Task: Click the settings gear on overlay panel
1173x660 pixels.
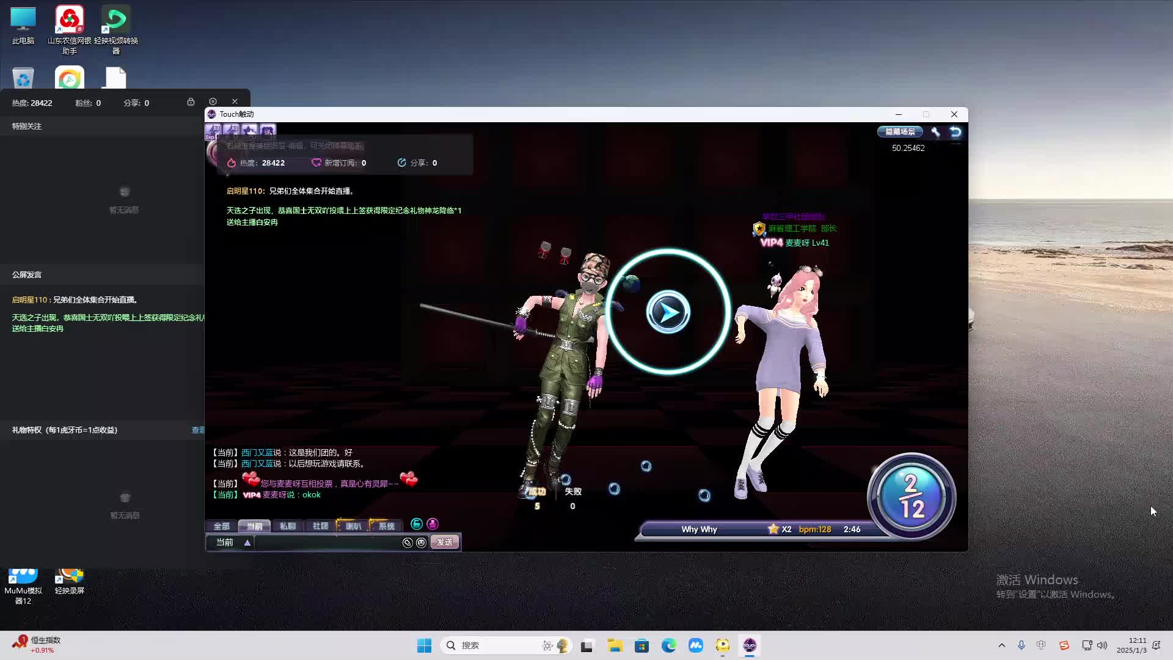Action: [x=213, y=102]
